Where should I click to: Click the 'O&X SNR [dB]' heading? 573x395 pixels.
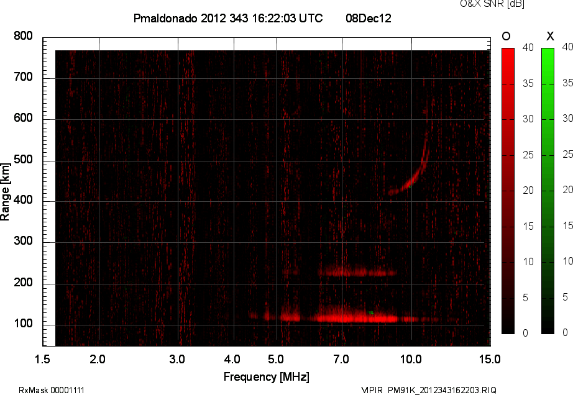(x=492, y=4)
